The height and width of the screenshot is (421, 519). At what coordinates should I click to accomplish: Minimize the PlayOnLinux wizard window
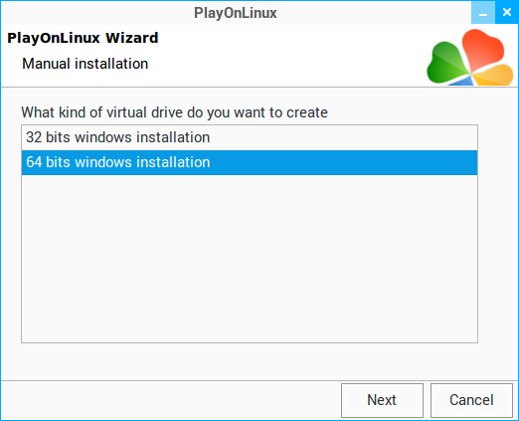tap(483, 13)
